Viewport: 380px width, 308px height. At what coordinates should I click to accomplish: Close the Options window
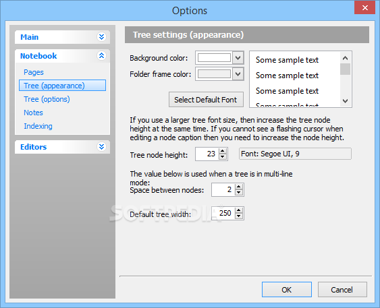[x=364, y=7]
